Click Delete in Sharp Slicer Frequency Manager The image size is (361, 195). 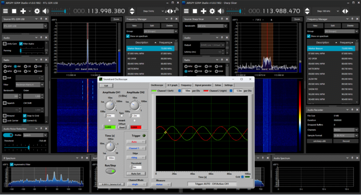(x=350, y=25)
